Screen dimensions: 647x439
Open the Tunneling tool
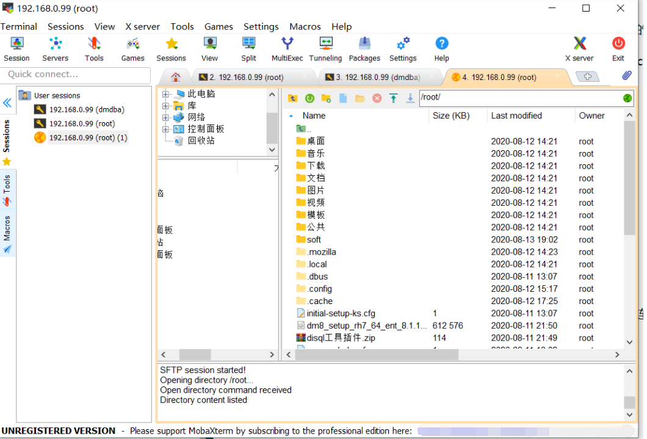click(325, 49)
